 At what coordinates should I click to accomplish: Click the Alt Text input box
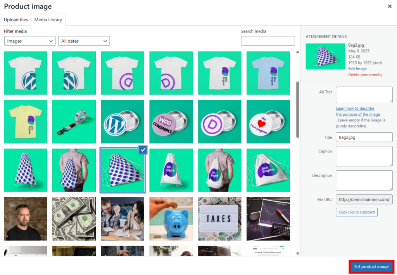pos(364,95)
